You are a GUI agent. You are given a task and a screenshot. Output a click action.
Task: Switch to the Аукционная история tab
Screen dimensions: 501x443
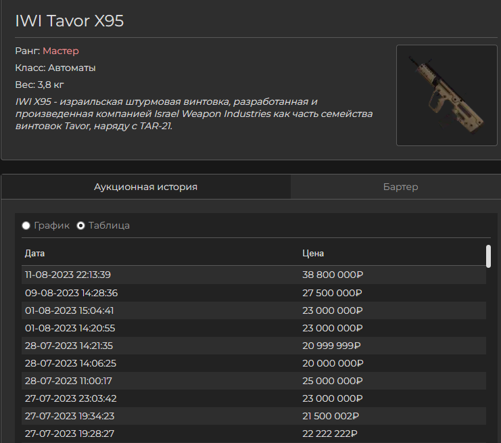145,187
